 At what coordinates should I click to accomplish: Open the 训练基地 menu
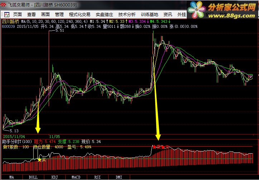tap(150, 15)
